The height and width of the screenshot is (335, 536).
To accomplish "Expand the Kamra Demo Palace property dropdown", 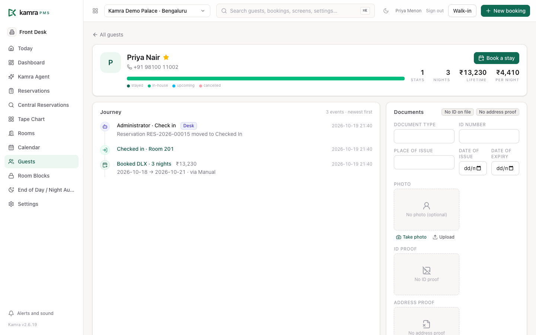I will pos(157,11).
